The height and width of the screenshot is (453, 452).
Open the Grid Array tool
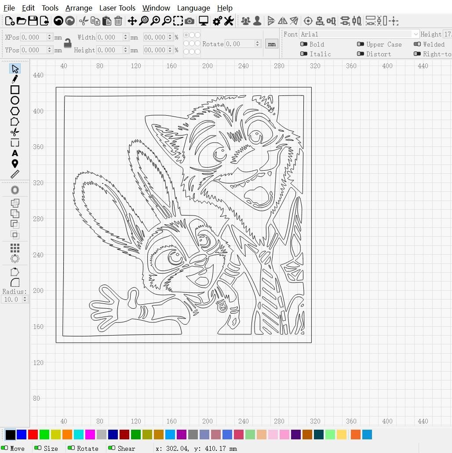pos(15,248)
